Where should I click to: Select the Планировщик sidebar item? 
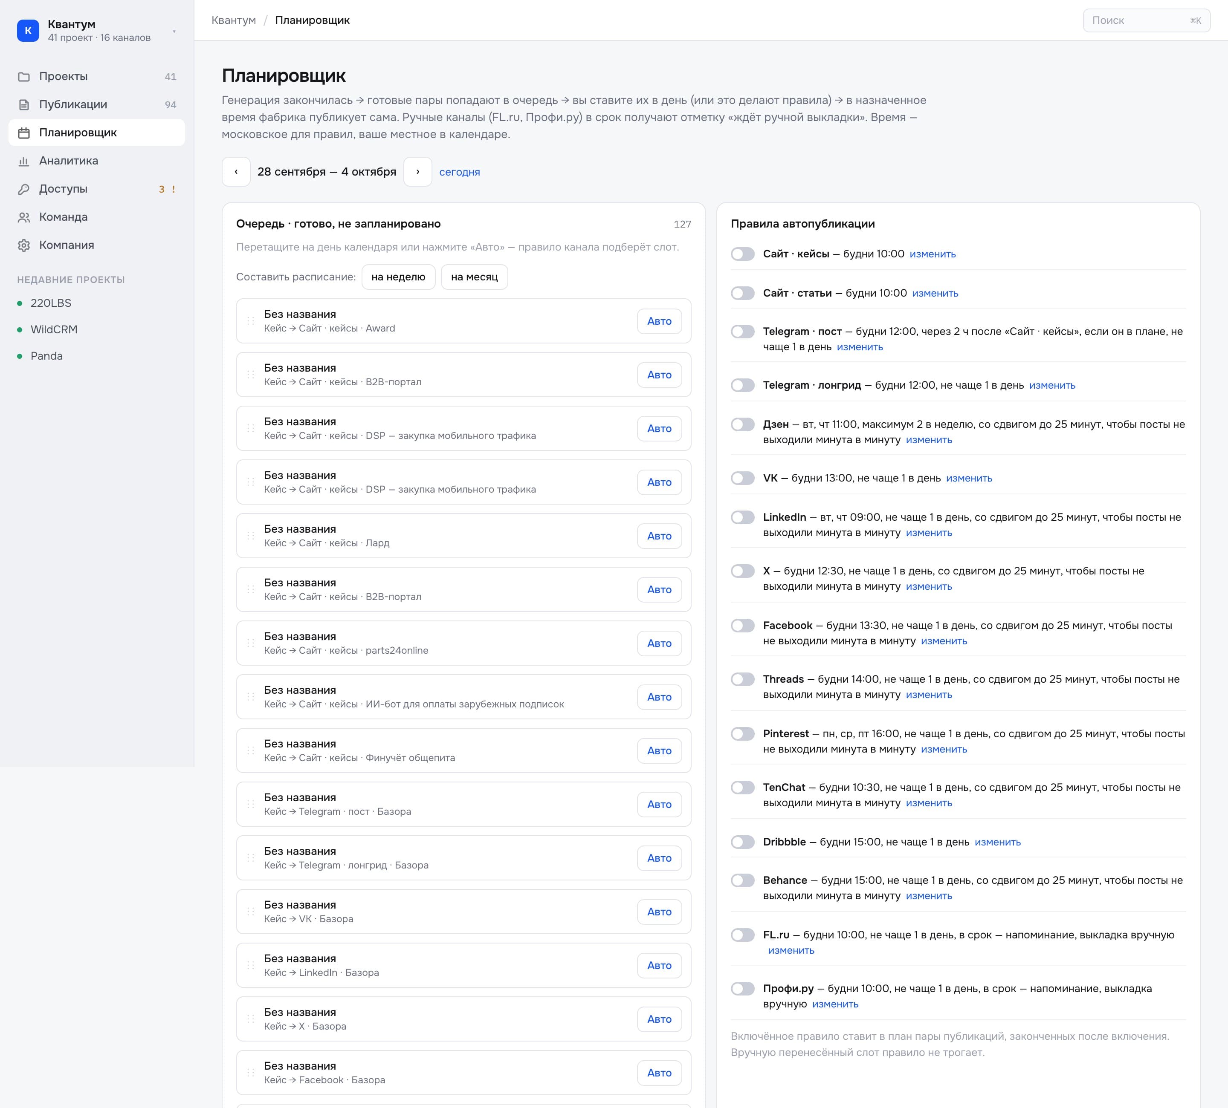97,133
